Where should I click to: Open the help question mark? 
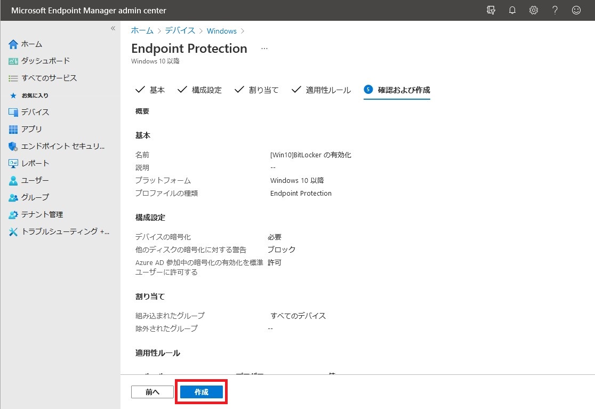pyautogui.click(x=555, y=10)
